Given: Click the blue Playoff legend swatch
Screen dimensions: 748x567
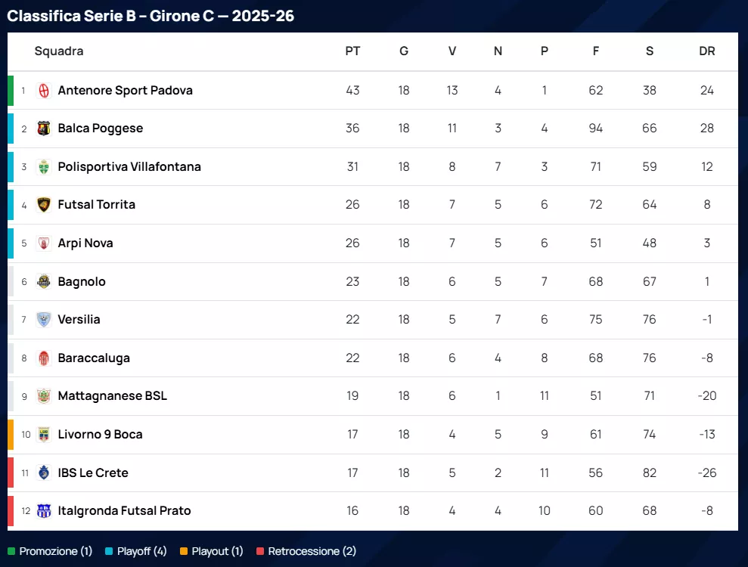Looking at the screenshot, I should point(109,552).
